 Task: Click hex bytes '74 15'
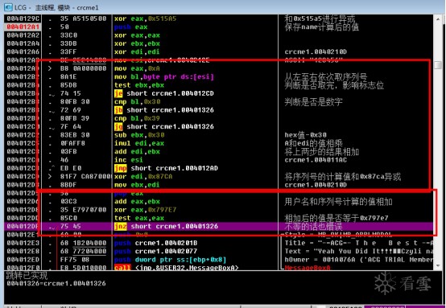[71, 93]
